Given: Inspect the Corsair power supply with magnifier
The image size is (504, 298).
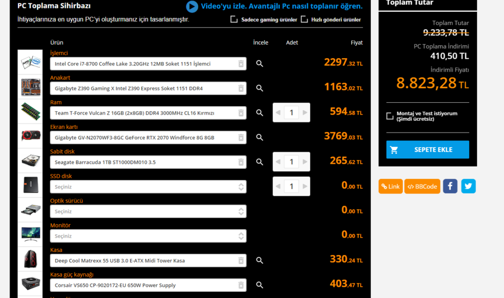Looking at the screenshot, I should [259, 285].
